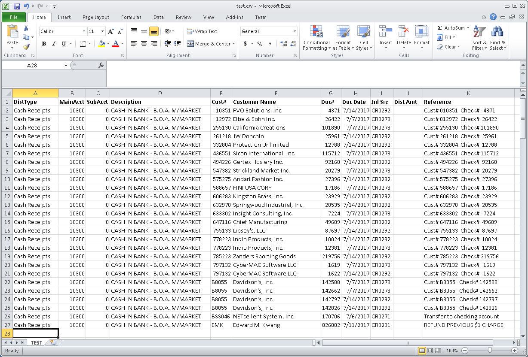Open the font color dropdown arrow
The image size is (528, 357).
(x=122, y=44)
